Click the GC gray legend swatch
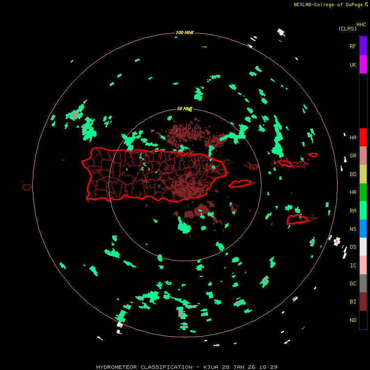This screenshot has width=370, height=370. click(x=363, y=283)
